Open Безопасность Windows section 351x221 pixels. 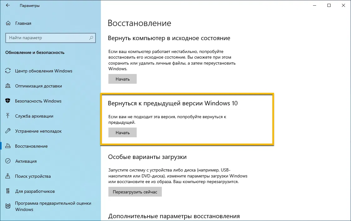[37, 101]
